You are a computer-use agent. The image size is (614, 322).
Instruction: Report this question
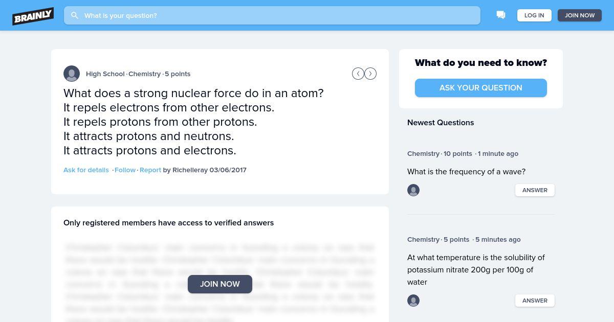(x=150, y=170)
